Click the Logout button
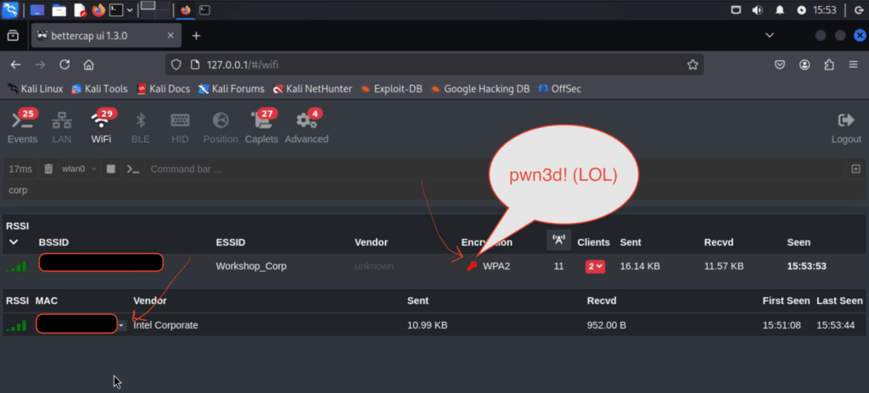The image size is (869, 393). (845, 127)
